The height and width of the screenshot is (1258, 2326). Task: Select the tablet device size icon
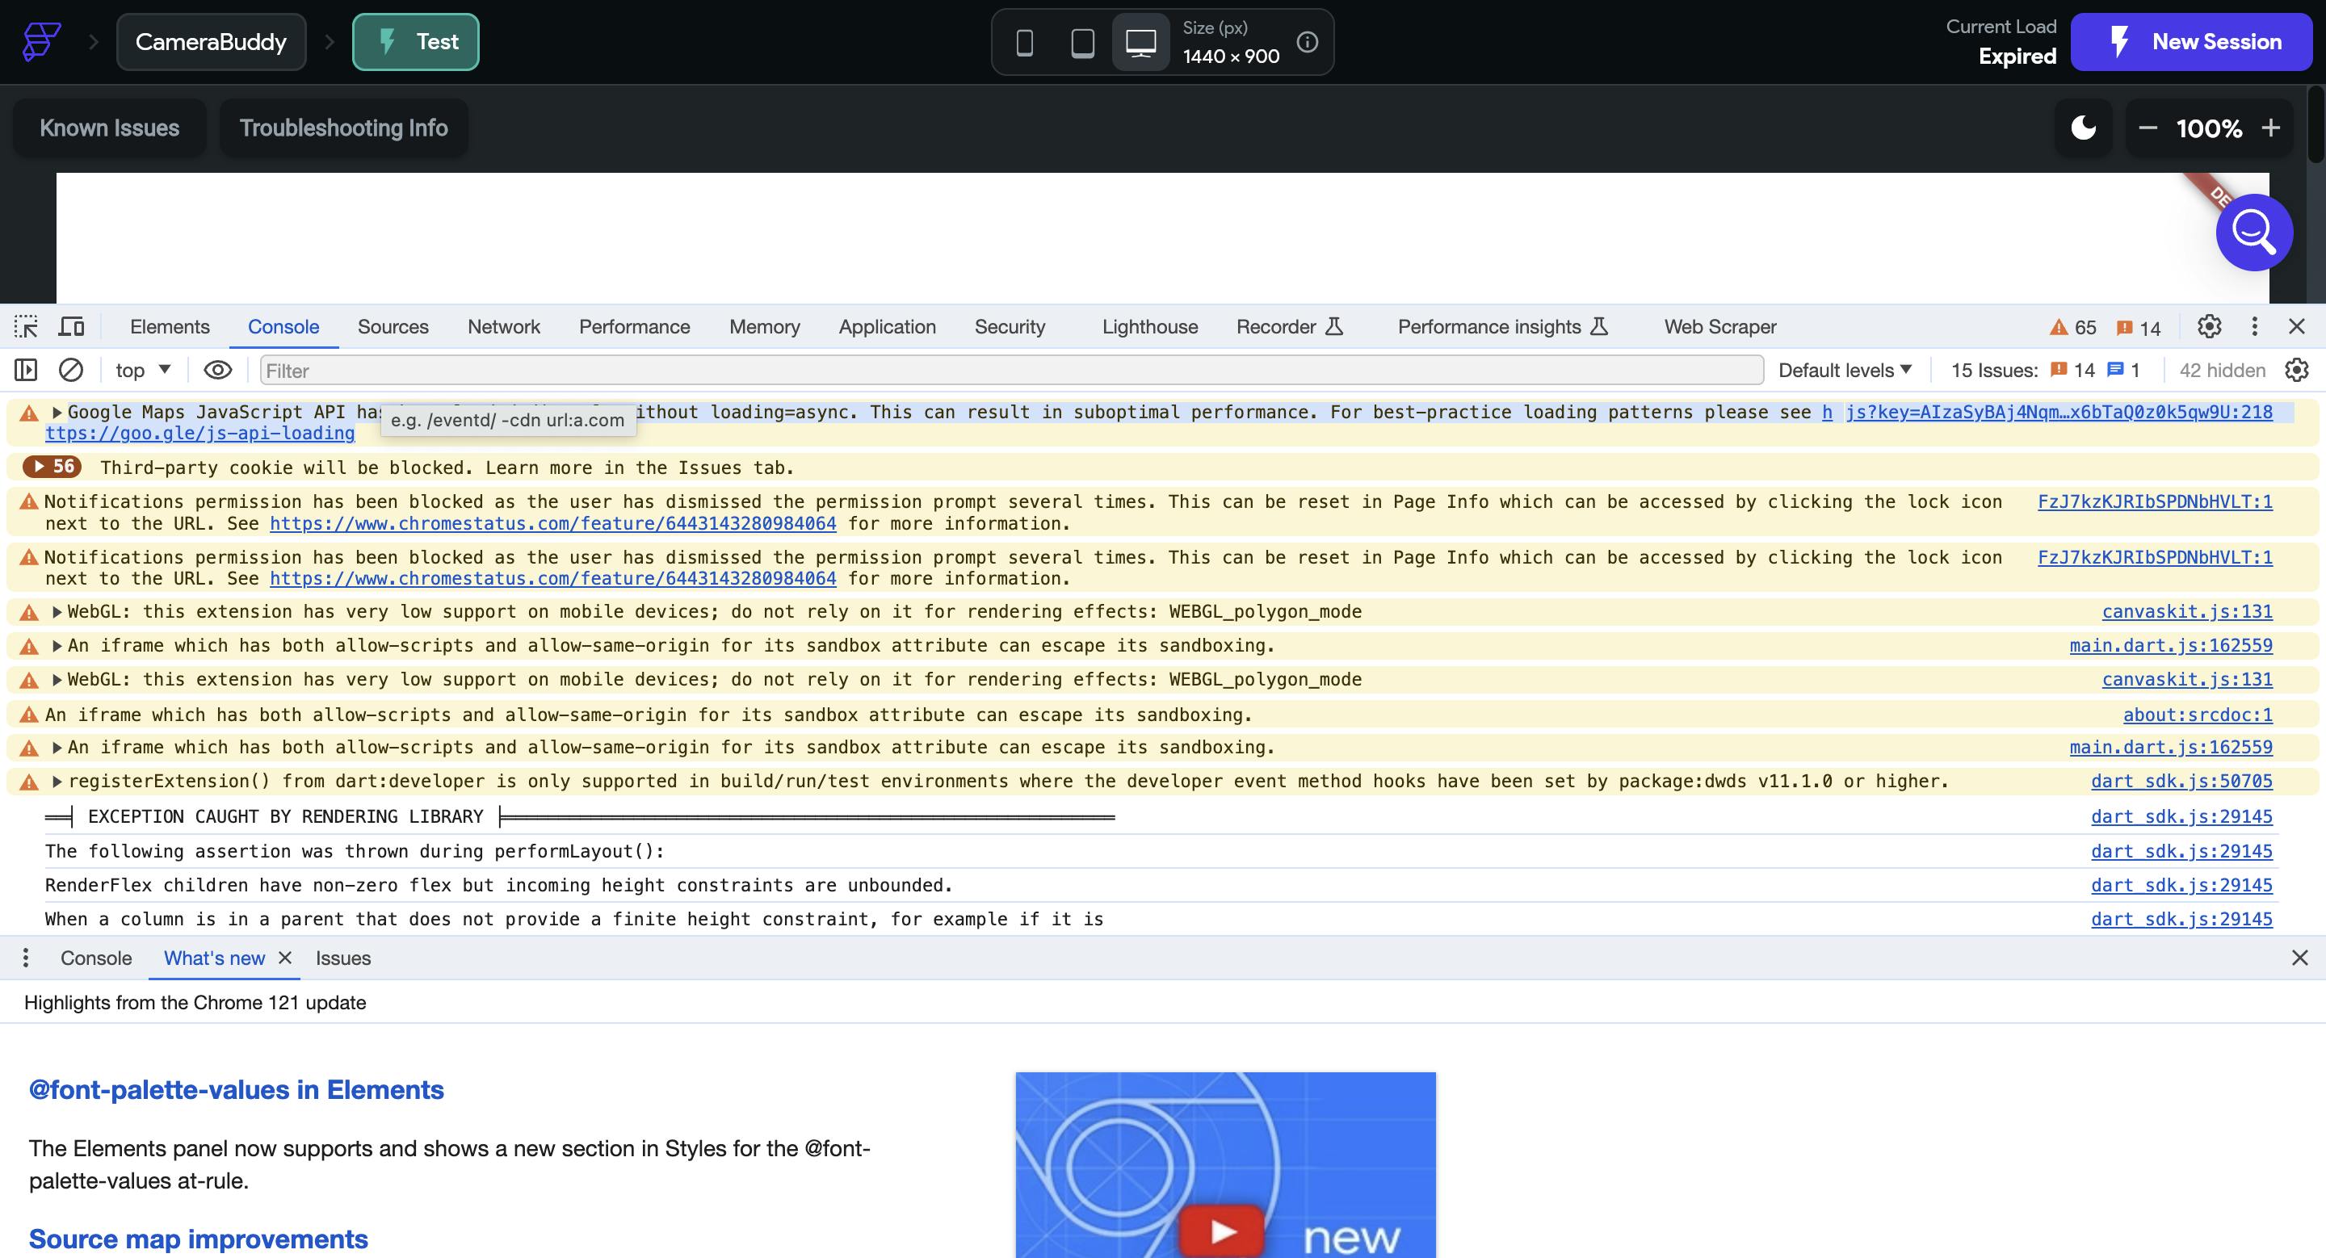(1081, 43)
